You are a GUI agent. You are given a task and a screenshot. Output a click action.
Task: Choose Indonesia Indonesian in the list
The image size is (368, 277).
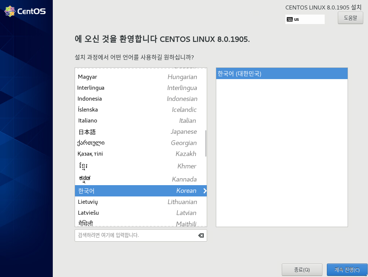141,99
